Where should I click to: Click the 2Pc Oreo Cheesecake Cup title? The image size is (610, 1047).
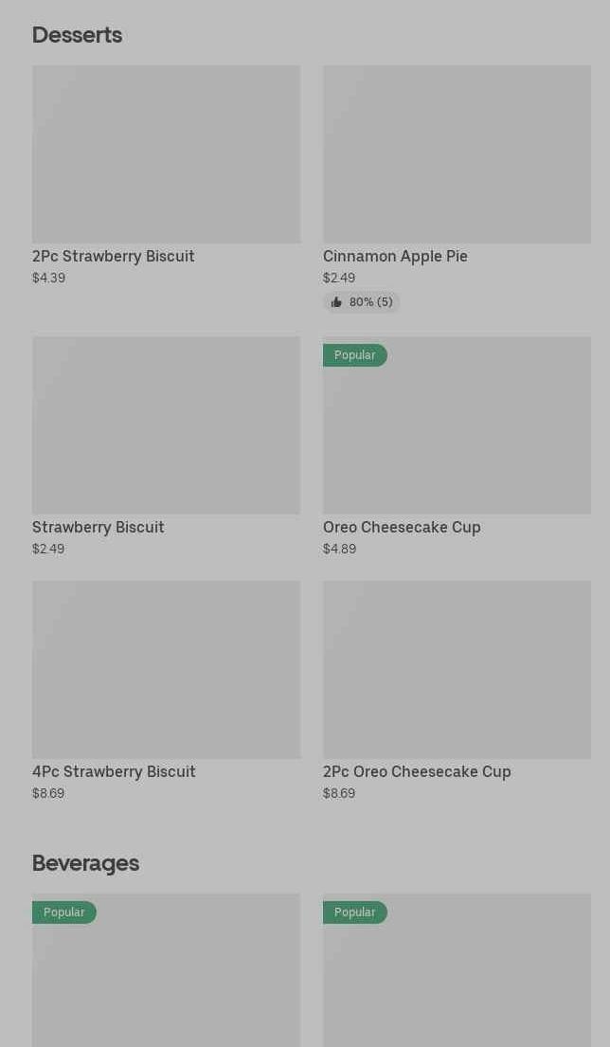(x=417, y=771)
